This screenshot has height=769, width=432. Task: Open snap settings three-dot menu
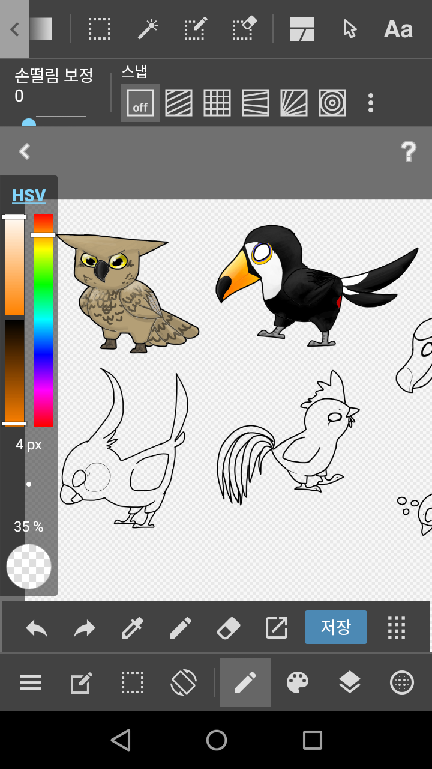(x=371, y=103)
